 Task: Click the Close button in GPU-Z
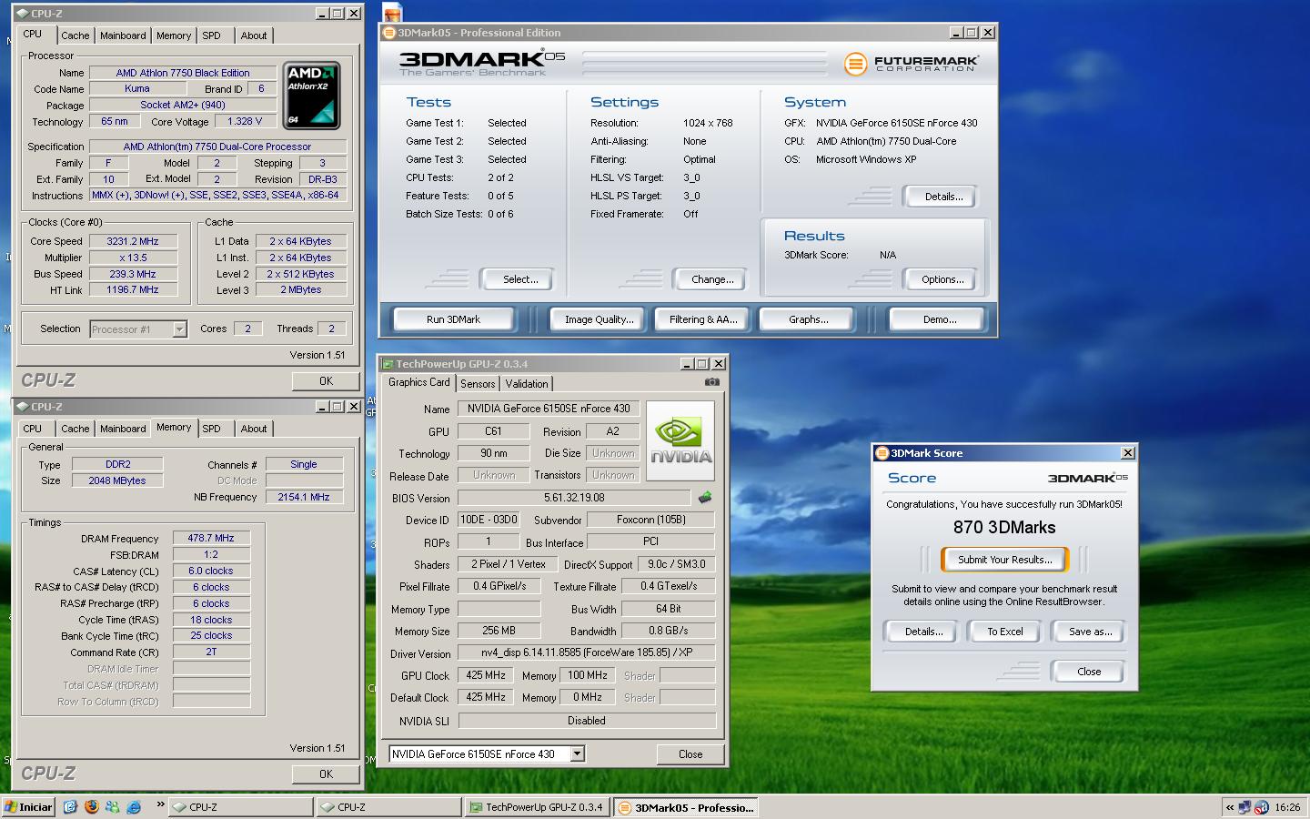coord(690,754)
